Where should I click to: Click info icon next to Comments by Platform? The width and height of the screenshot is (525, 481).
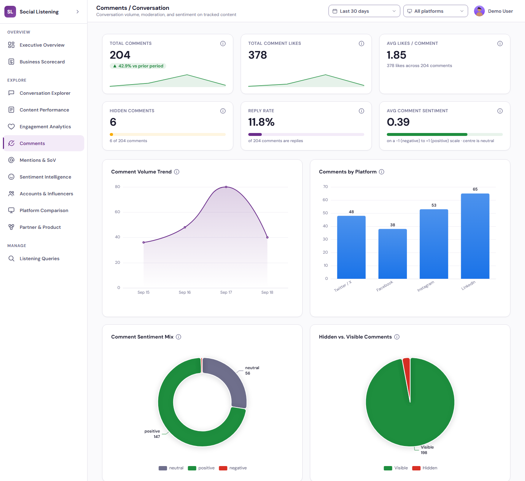point(381,172)
